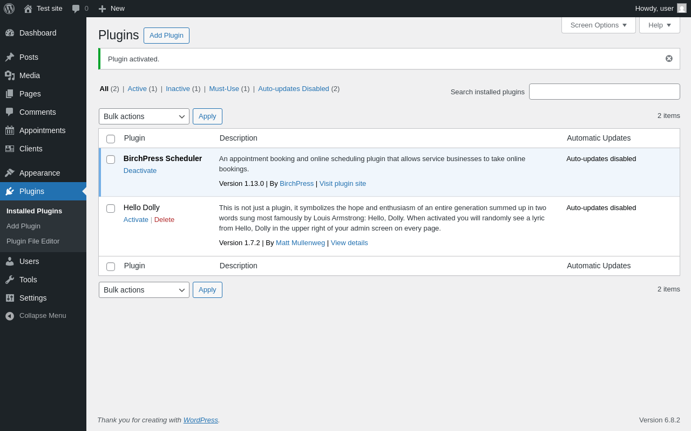Click the Settings sliders icon
Viewport: 691px width, 431px height.
click(10, 298)
